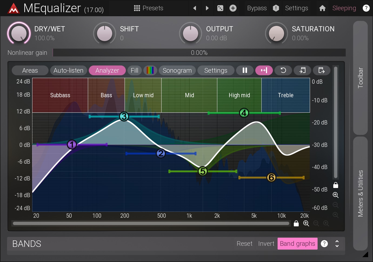
Task: Open the help question mark in title bar
Action: [x=366, y=8]
